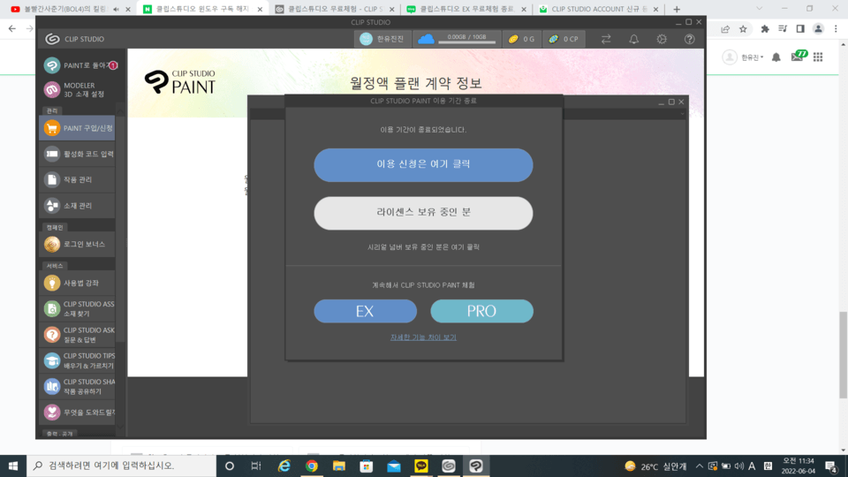Open CLIP STUDIO help question icon
This screenshot has height=477, width=848.
coord(690,39)
